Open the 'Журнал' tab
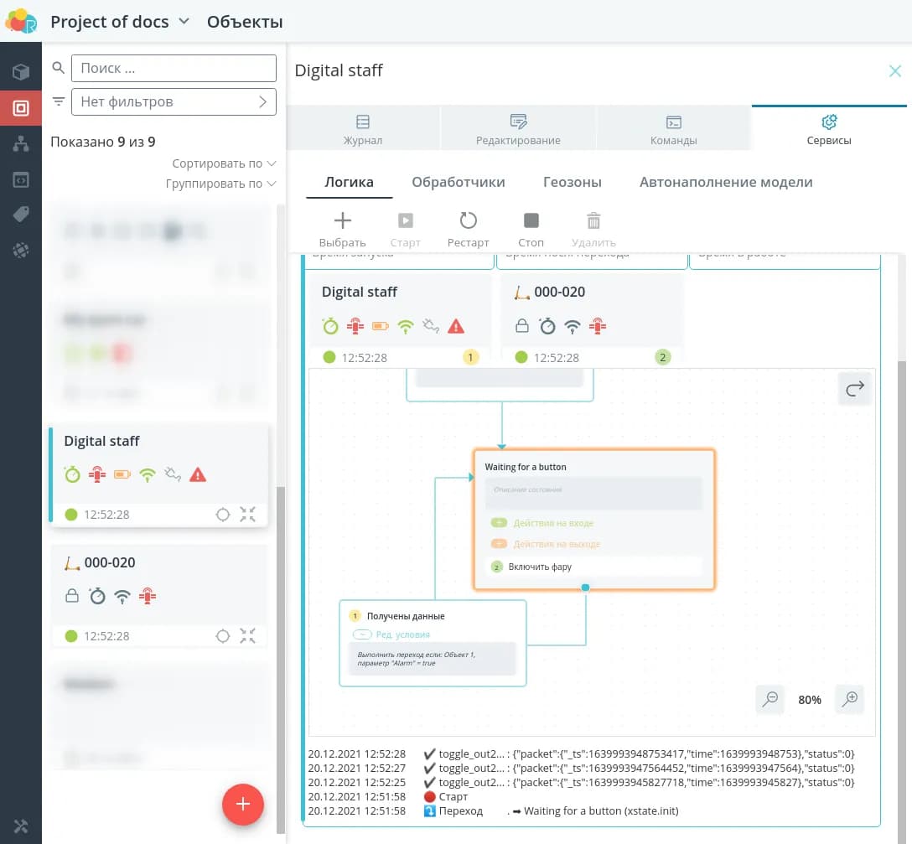 click(363, 129)
